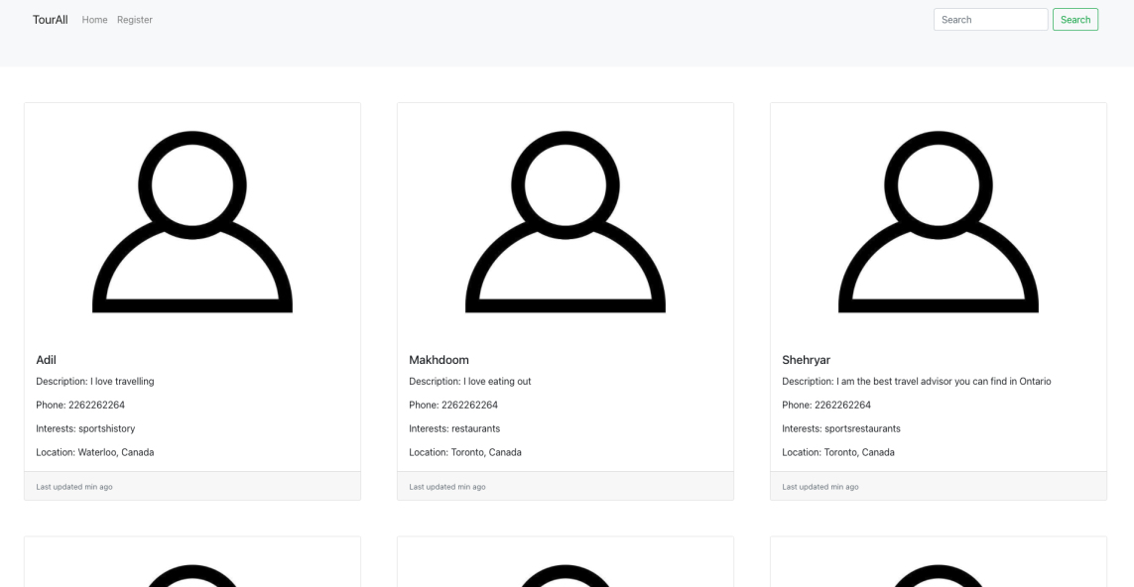Screen dimensions: 1134x587
Task: Click the green Search button
Action: click(1075, 20)
